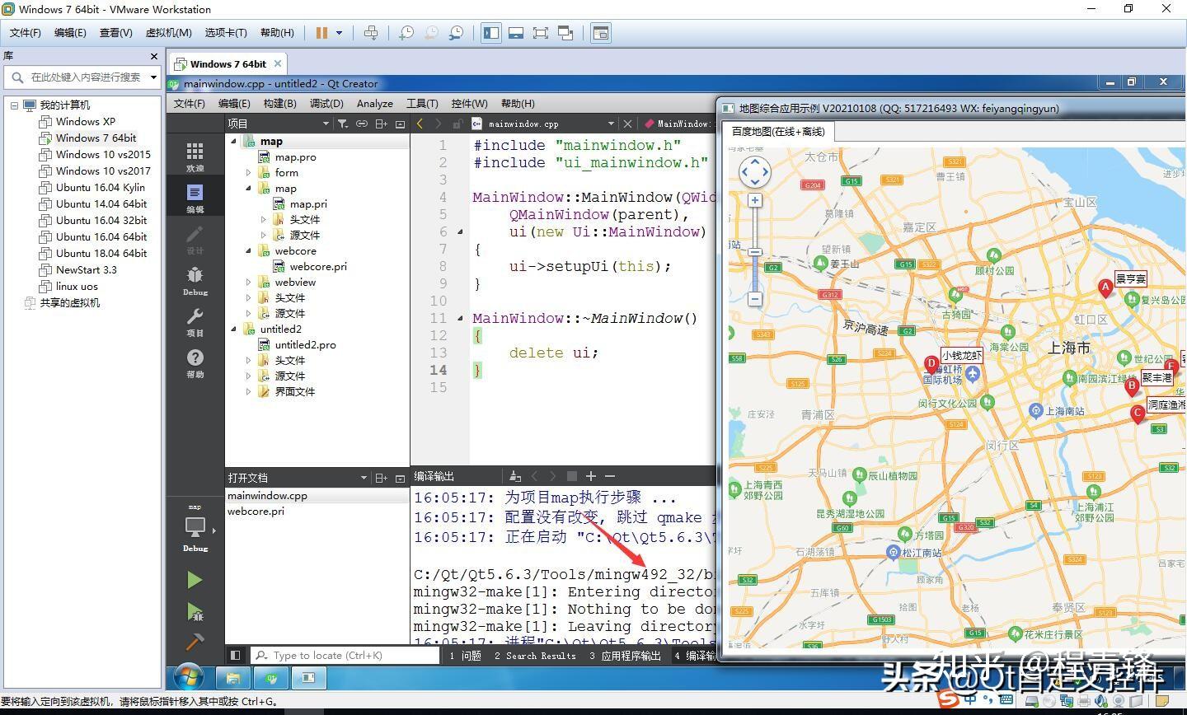Viewport: 1187px width, 715px height.
Task: Click filter tree icon in project panel
Action: pyautogui.click(x=343, y=124)
